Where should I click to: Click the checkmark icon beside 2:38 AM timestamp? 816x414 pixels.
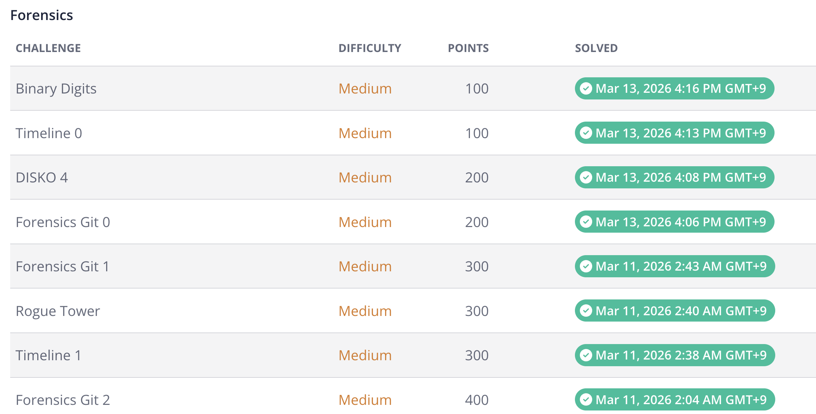586,355
